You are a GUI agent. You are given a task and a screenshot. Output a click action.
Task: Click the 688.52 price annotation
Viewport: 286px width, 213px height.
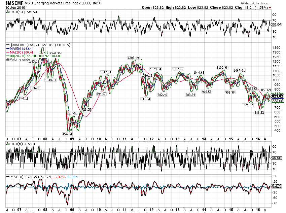tap(259, 112)
